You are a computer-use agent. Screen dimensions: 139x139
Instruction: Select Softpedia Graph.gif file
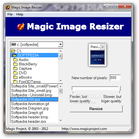tap(34, 113)
